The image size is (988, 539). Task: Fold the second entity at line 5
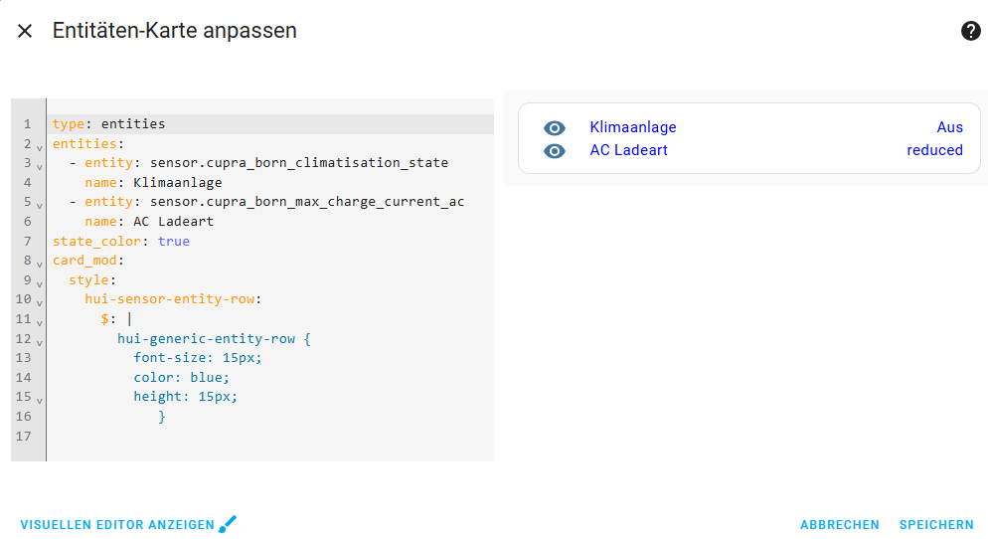pos(39,205)
